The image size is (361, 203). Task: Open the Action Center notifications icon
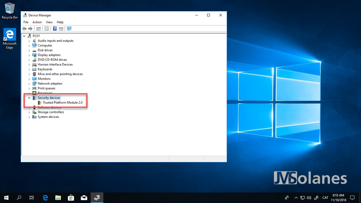click(352, 198)
